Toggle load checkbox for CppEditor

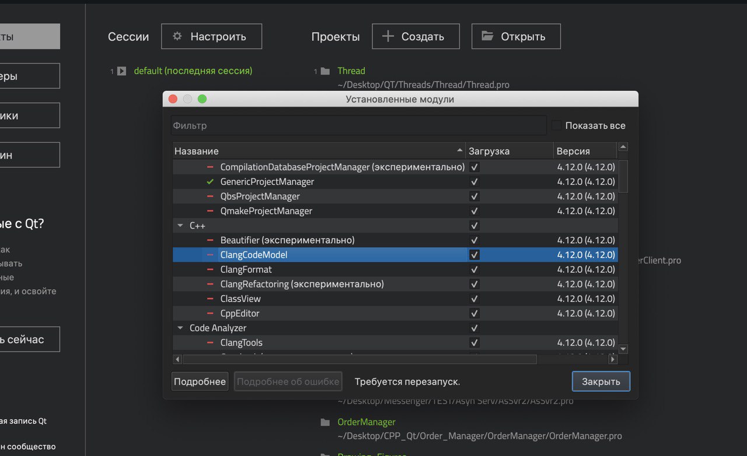point(474,313)
